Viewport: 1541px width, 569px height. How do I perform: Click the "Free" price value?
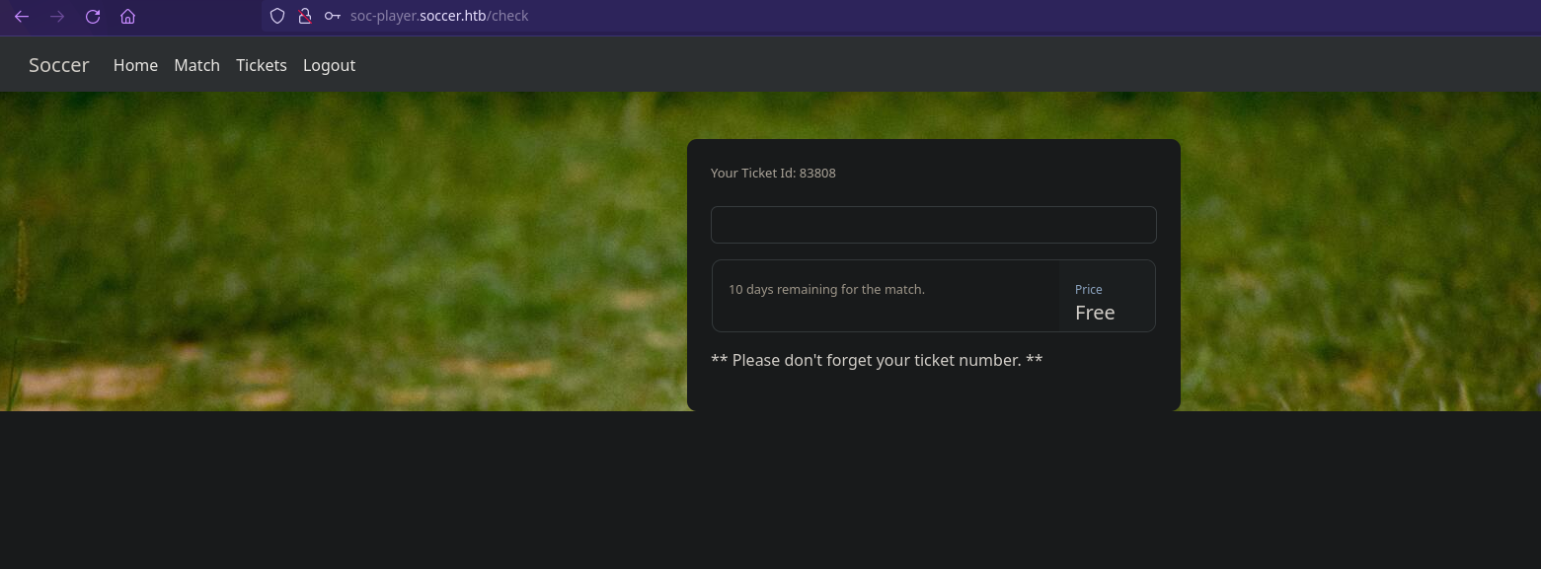[x=1095, y=313]
